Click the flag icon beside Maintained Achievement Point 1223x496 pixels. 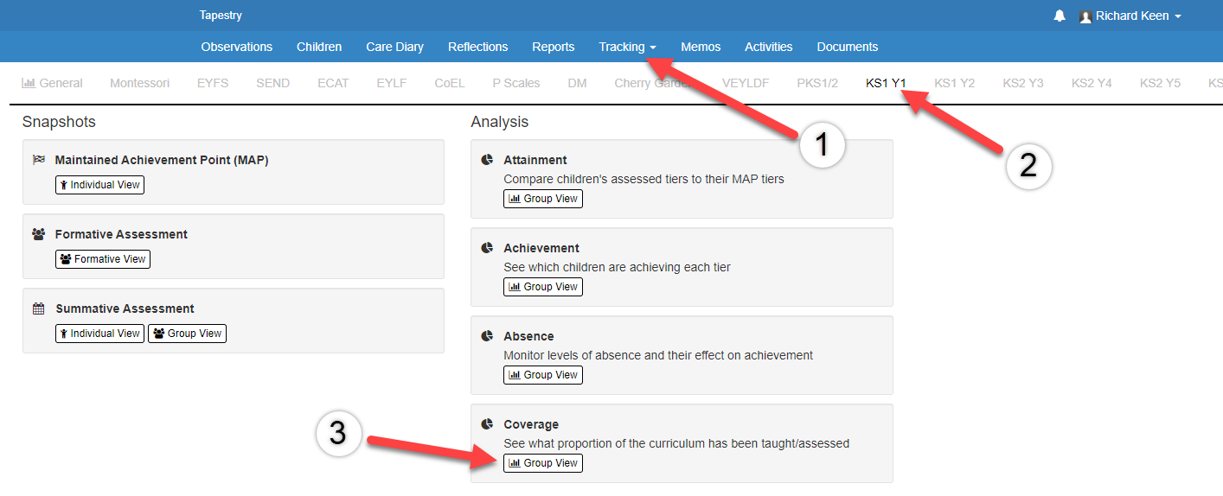[38, 160]
